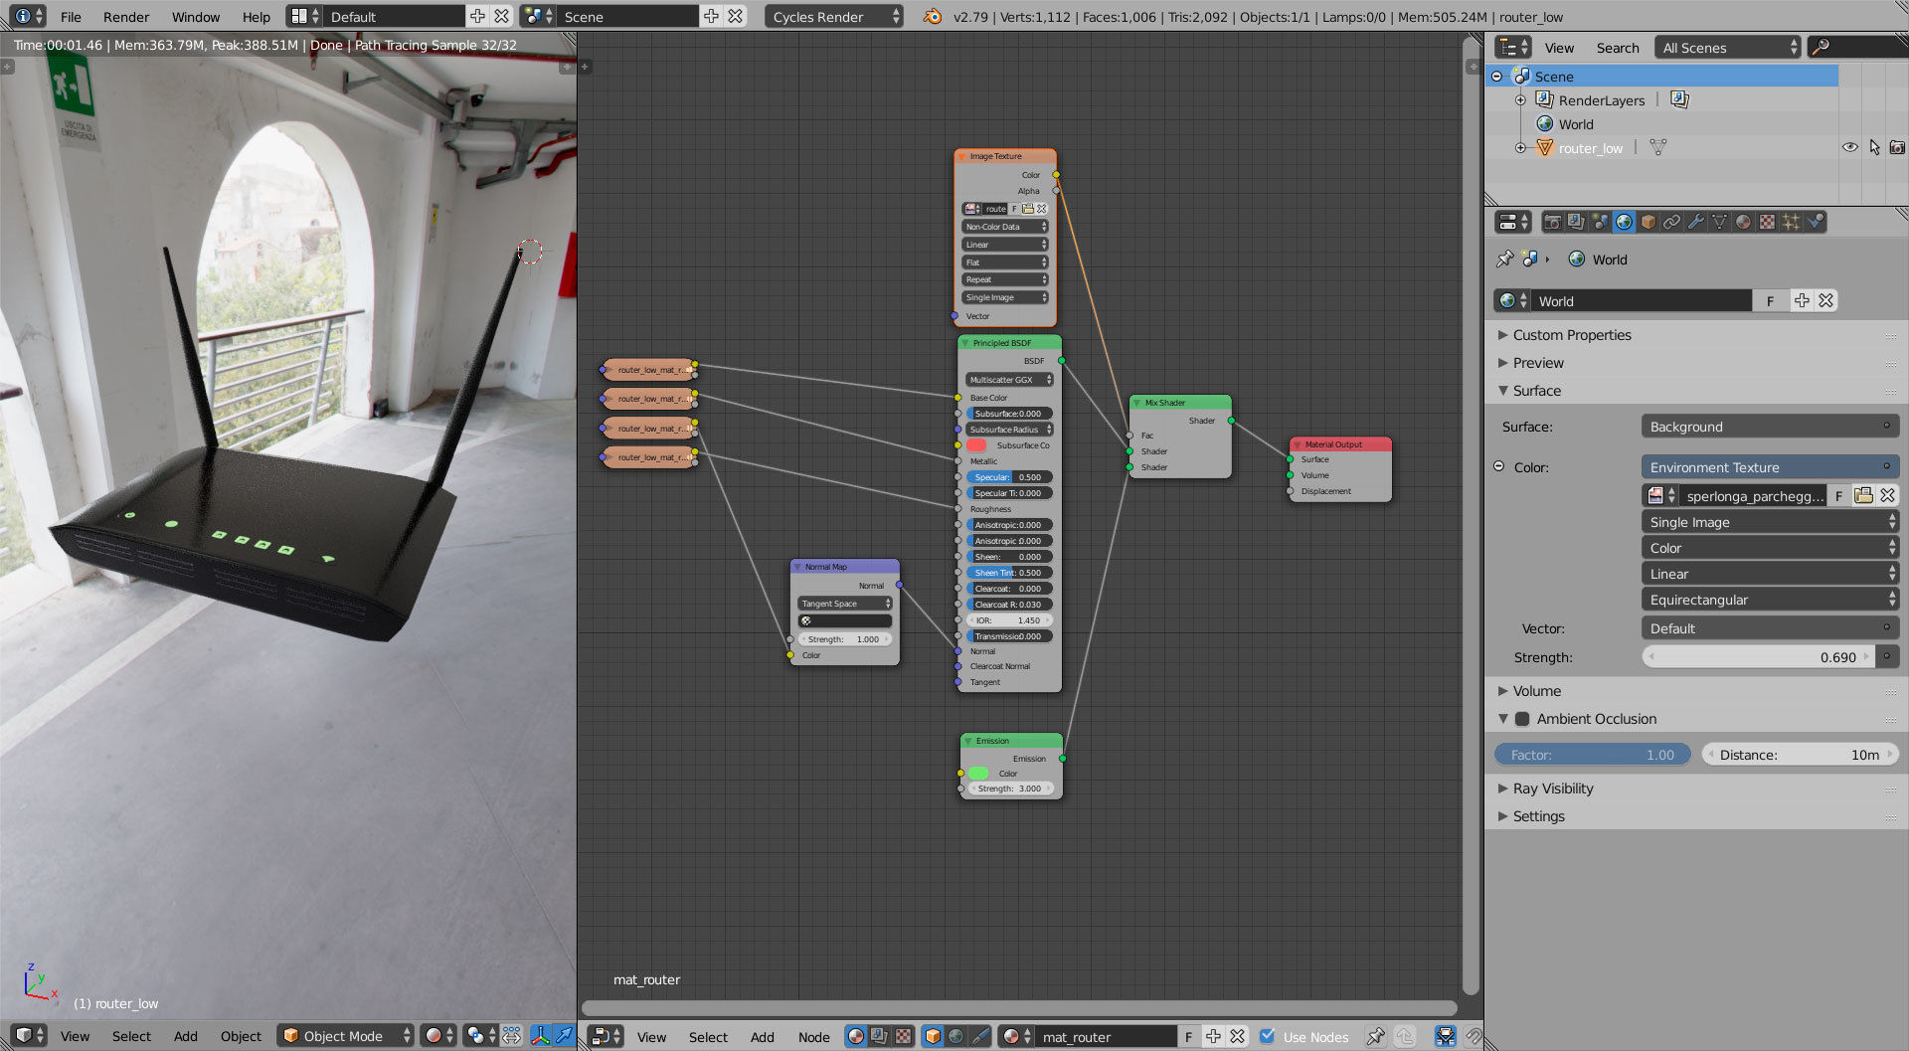Adjust the Ambient Occlusion Factor slider
The width and height of the screenshot is (1909, 1051).
click(1592, 755)
